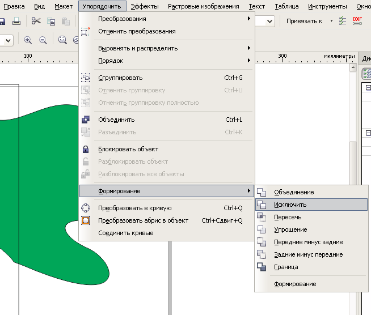This screenshot has height=315, width=371.
Task: Open the Привязать к dropdown
Action: pos(331,21)
